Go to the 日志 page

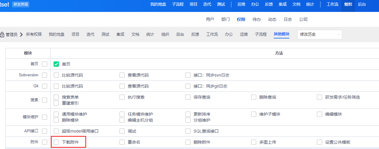click(288, 19)
